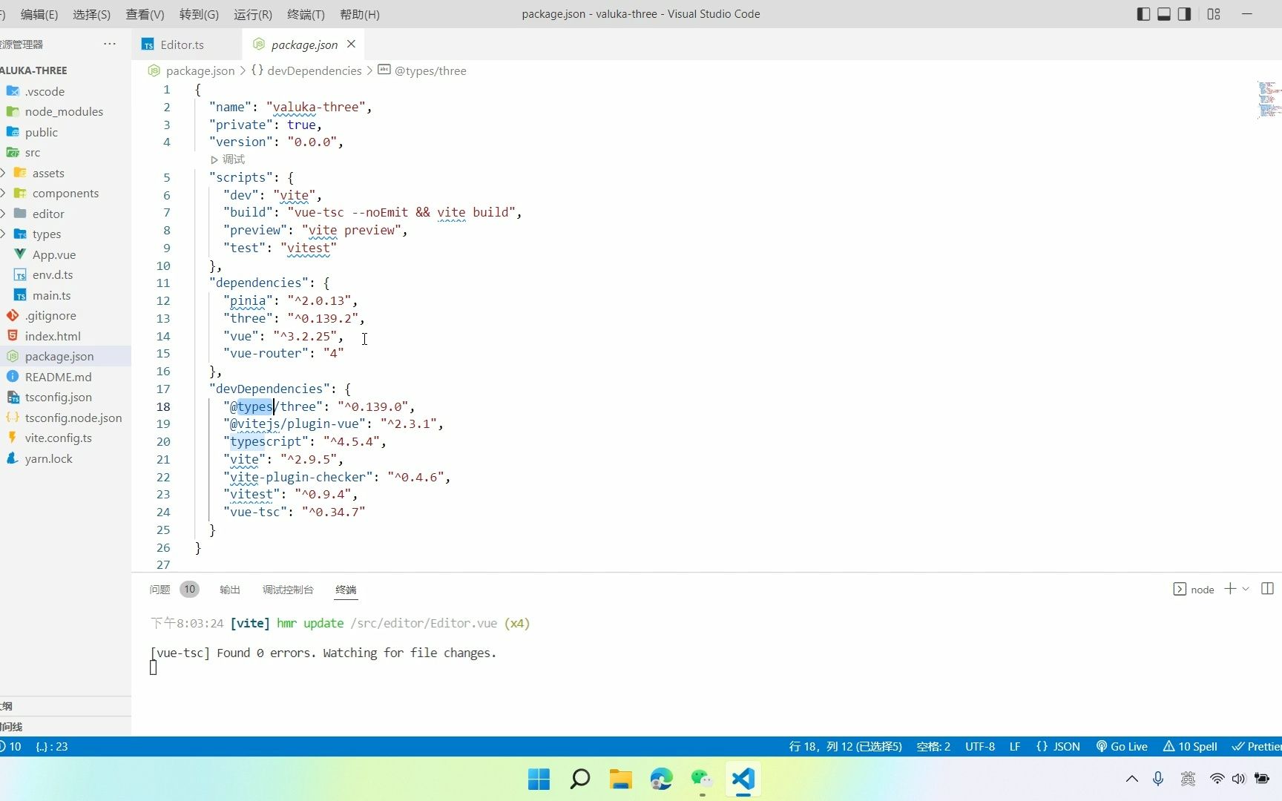Start Go Live server
Image resolution: width=1282 pixels, height=801 pixels.
[1122, 746]
